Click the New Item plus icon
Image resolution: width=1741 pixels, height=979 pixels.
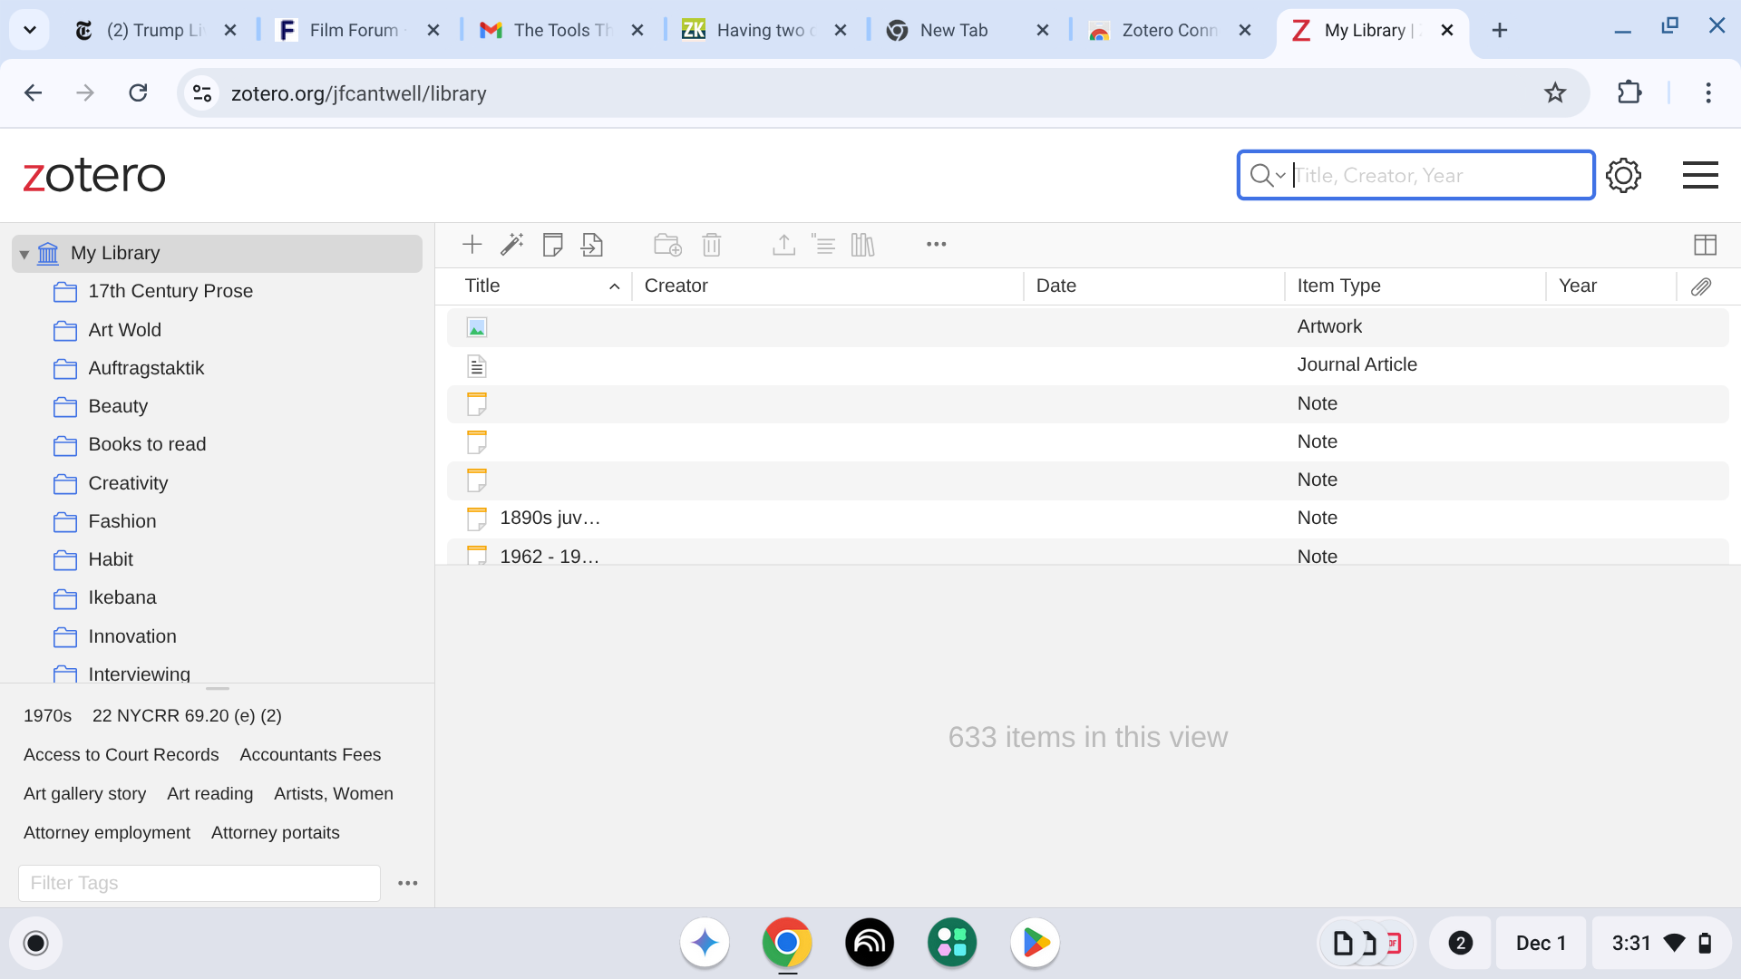click(x=472, y=245)
